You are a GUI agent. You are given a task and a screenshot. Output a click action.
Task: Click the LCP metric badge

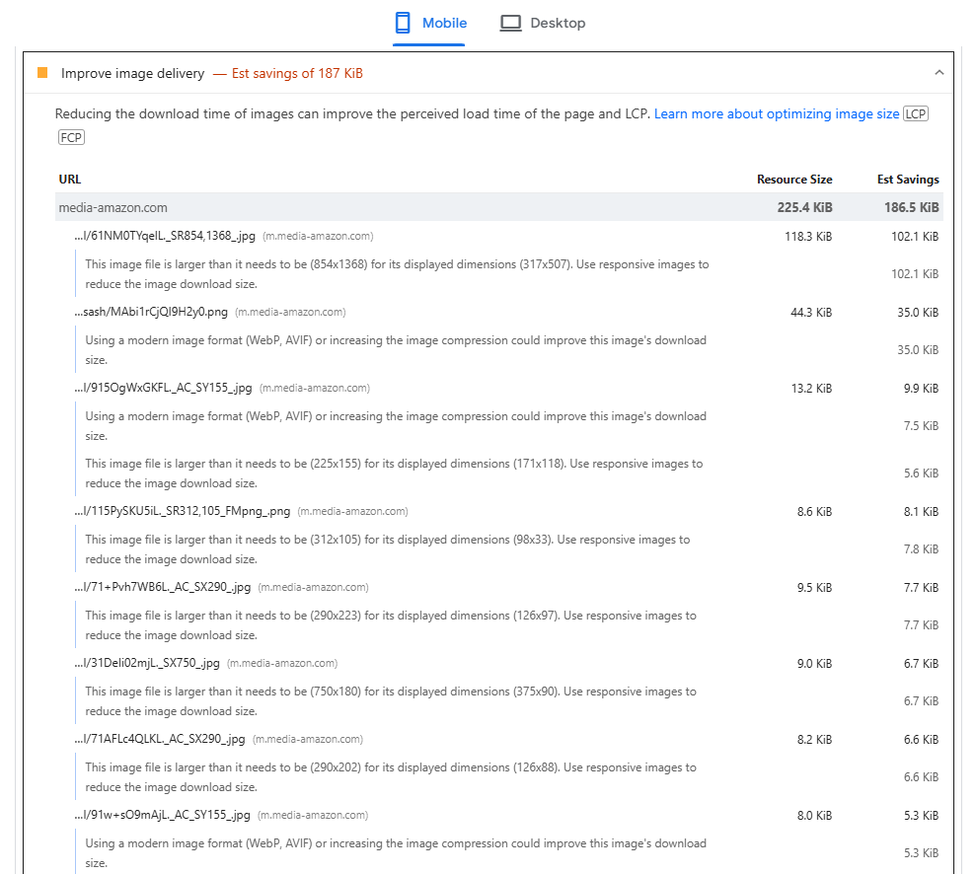(916, 114)
